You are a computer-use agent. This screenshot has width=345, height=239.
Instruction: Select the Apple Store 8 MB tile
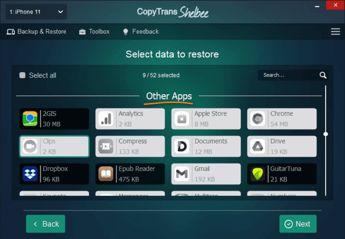tap(206, 119)
